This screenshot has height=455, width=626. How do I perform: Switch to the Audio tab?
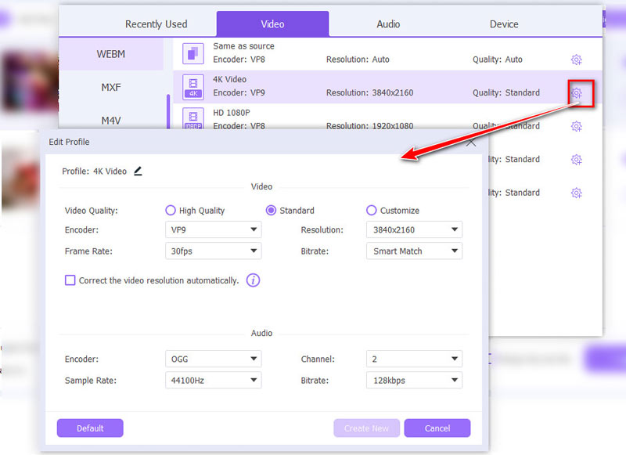pos(388,24)
